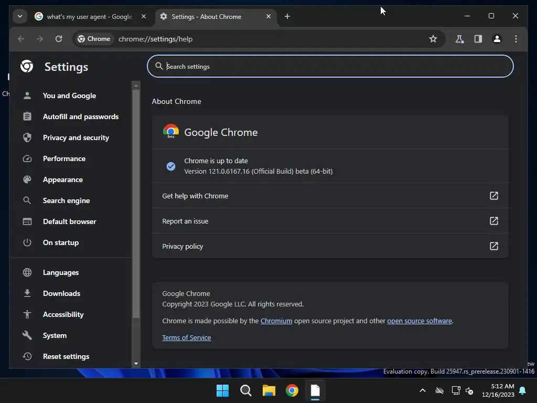Click the chrome://settings/help address text
Screen dimensions: 537x403
coord(155,39)
